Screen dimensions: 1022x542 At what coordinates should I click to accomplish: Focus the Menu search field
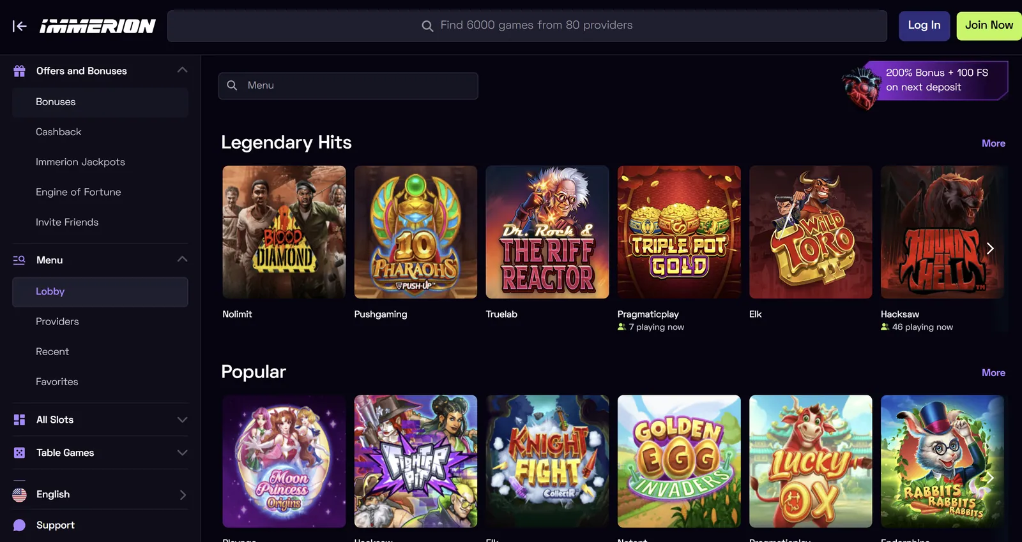[x=348, y=85]
